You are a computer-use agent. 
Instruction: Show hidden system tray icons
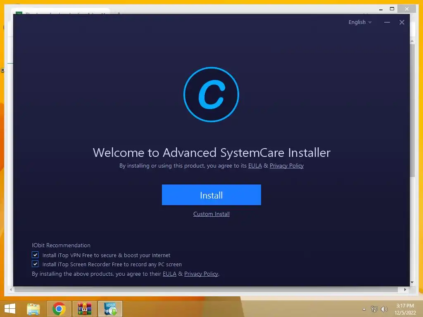(364, 309)
